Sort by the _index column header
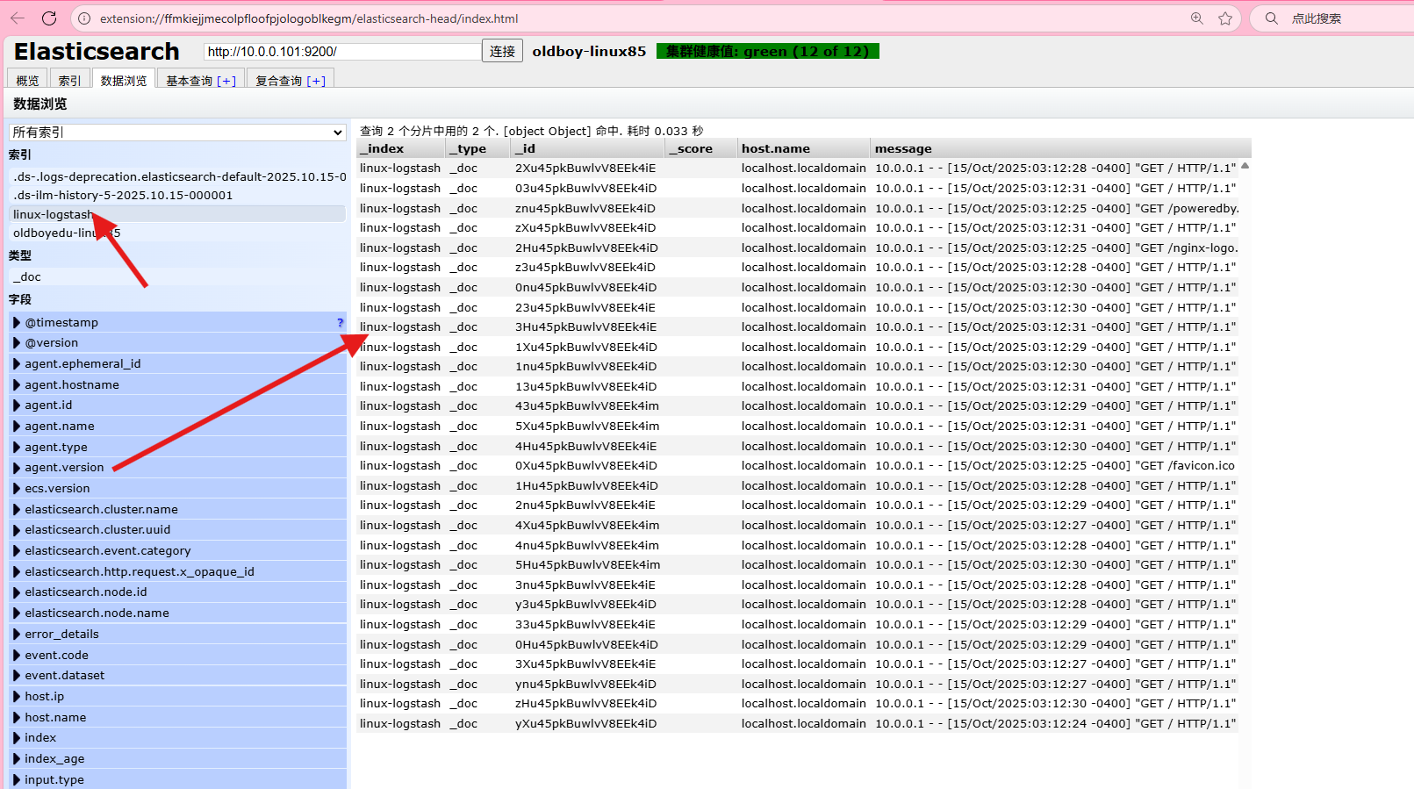This screenshot has height=789, width=1414. click(401, 148)
